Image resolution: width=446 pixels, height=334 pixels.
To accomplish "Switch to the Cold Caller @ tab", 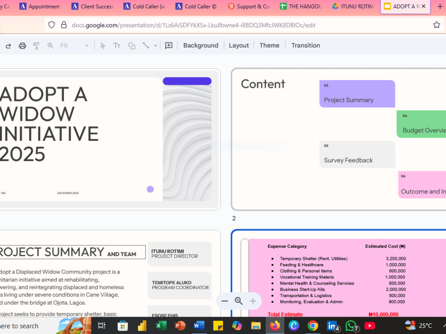I will pos(197,6).
